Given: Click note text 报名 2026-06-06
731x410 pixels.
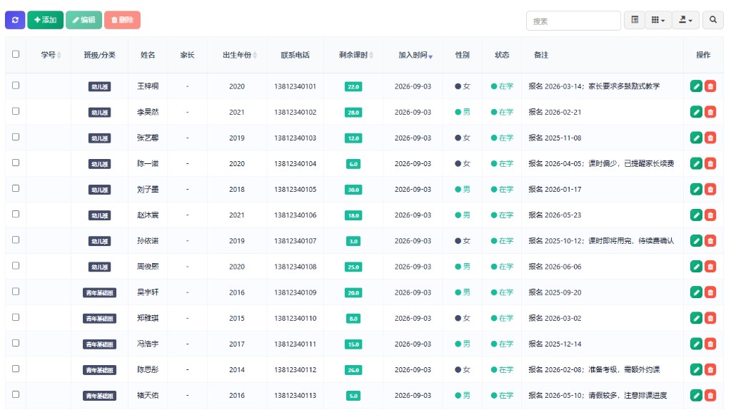Looking at the screenshot, I should tap(555, 267).
